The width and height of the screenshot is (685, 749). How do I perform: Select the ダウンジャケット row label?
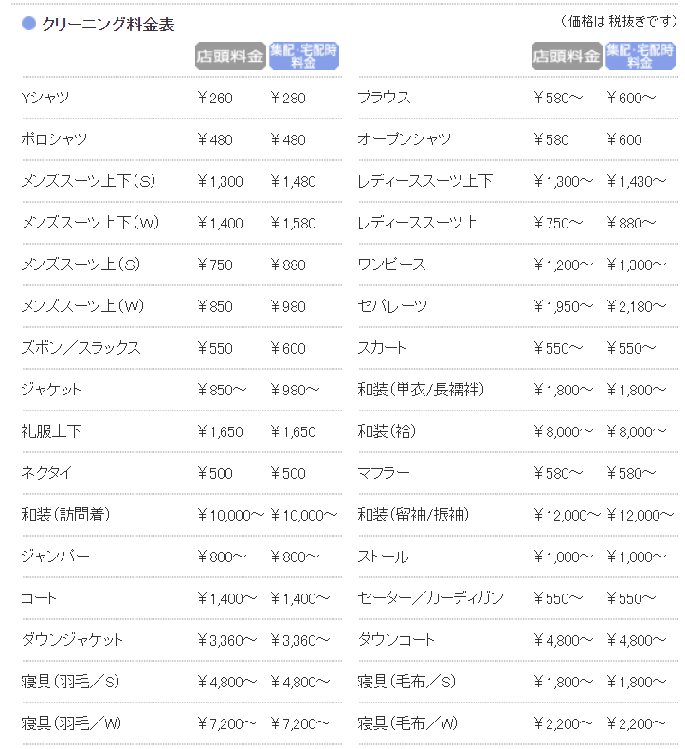pyautogui.click(x=72, y=640)
